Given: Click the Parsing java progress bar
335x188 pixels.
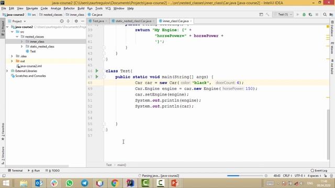Looking at the screenshot, I should pos(245,176).
